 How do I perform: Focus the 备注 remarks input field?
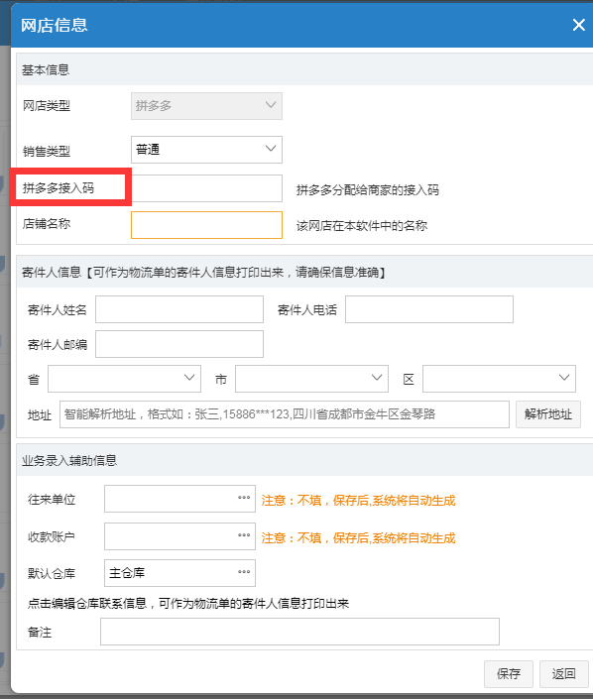coord(299,632)
